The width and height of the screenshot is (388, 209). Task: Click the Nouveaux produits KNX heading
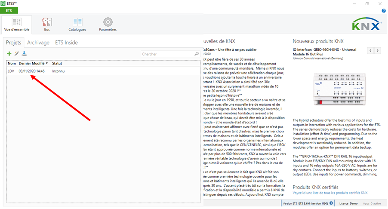[x=318, y=41]
